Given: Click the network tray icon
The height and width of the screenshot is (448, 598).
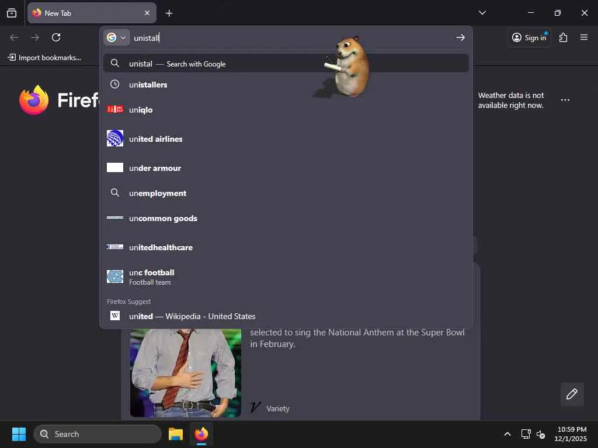Looking at the screenshot, I should point(526,434).
